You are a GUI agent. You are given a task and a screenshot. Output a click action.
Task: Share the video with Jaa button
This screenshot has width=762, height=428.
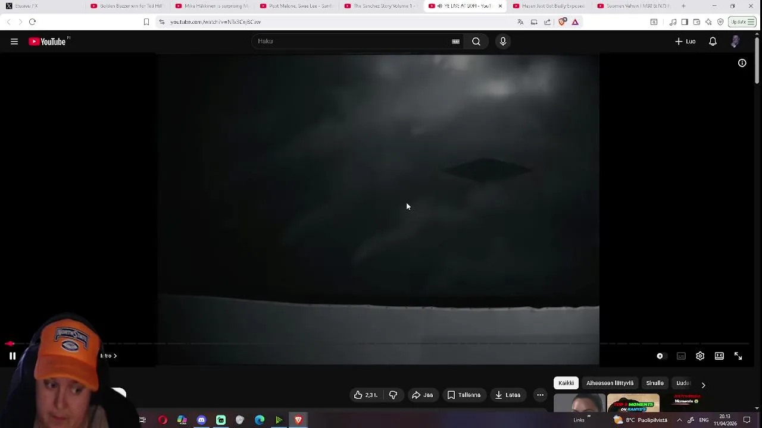pos(423,395)
